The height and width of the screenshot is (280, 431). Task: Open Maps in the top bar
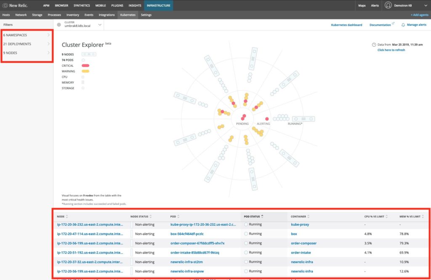coord(362,5)
